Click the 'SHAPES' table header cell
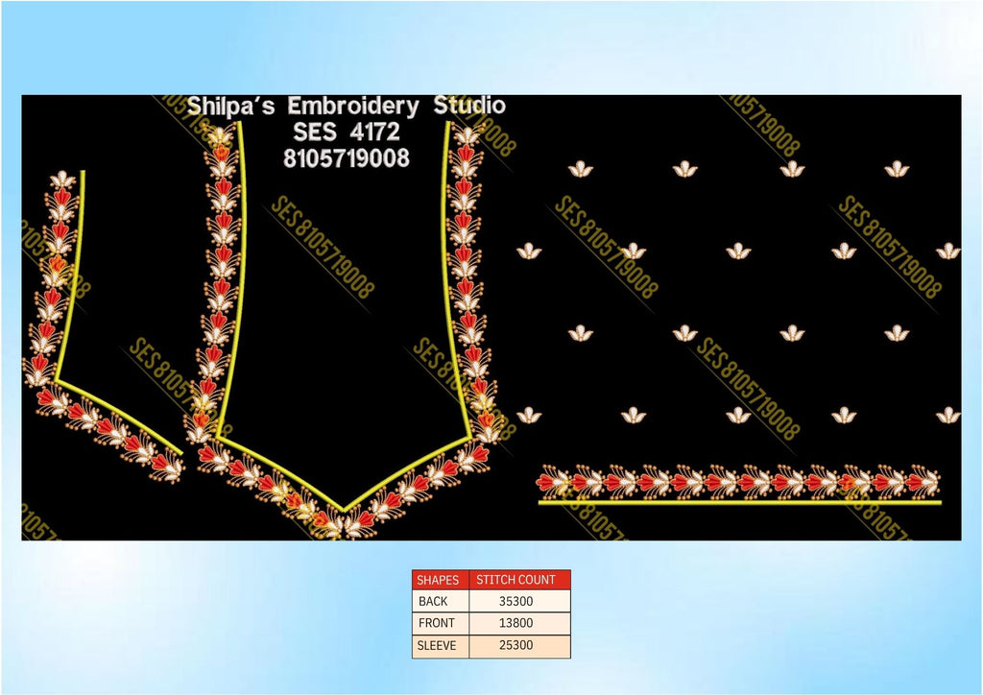Image resolution: width=983 pixels, height=695 pixels. point(441,580)
